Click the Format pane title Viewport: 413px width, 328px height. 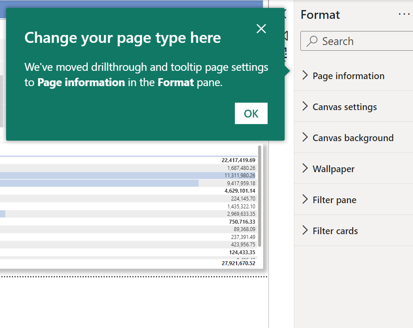[320, 15]
